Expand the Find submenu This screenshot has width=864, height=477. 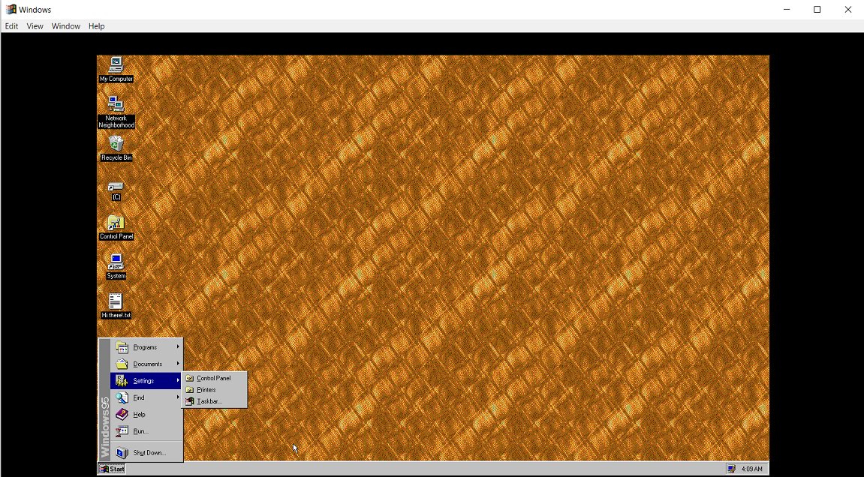tap(146, 397)
